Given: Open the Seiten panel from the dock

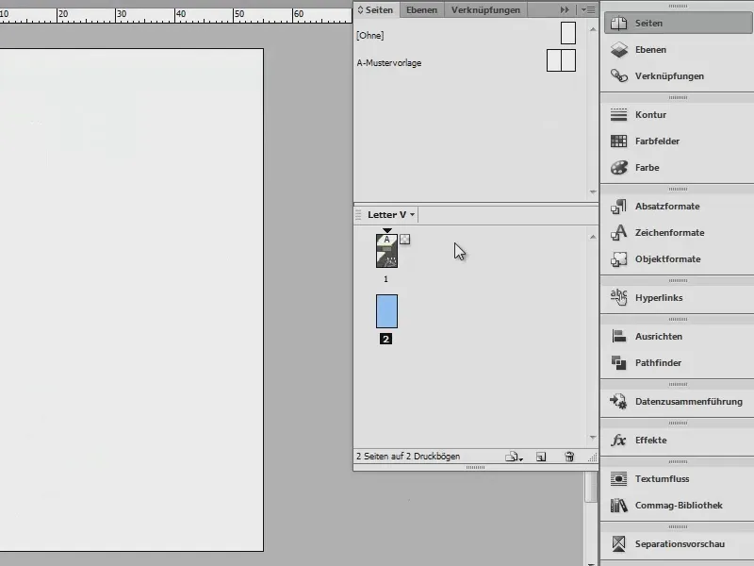Looking at the screenshot, I should (x=678, y=23).
